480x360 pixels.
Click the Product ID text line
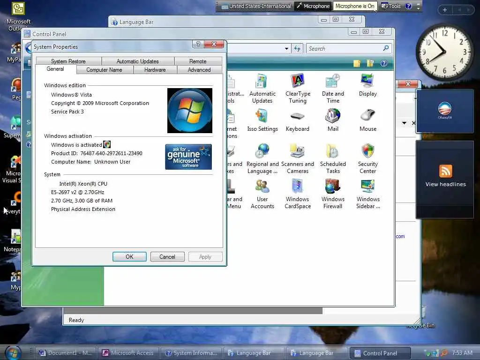click(97, 153)
